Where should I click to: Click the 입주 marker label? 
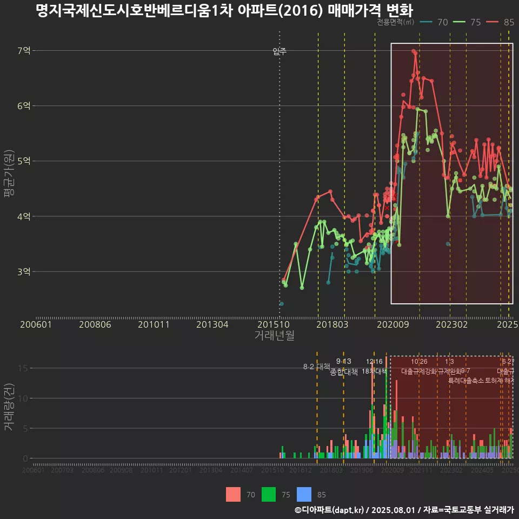coord(280,51)
